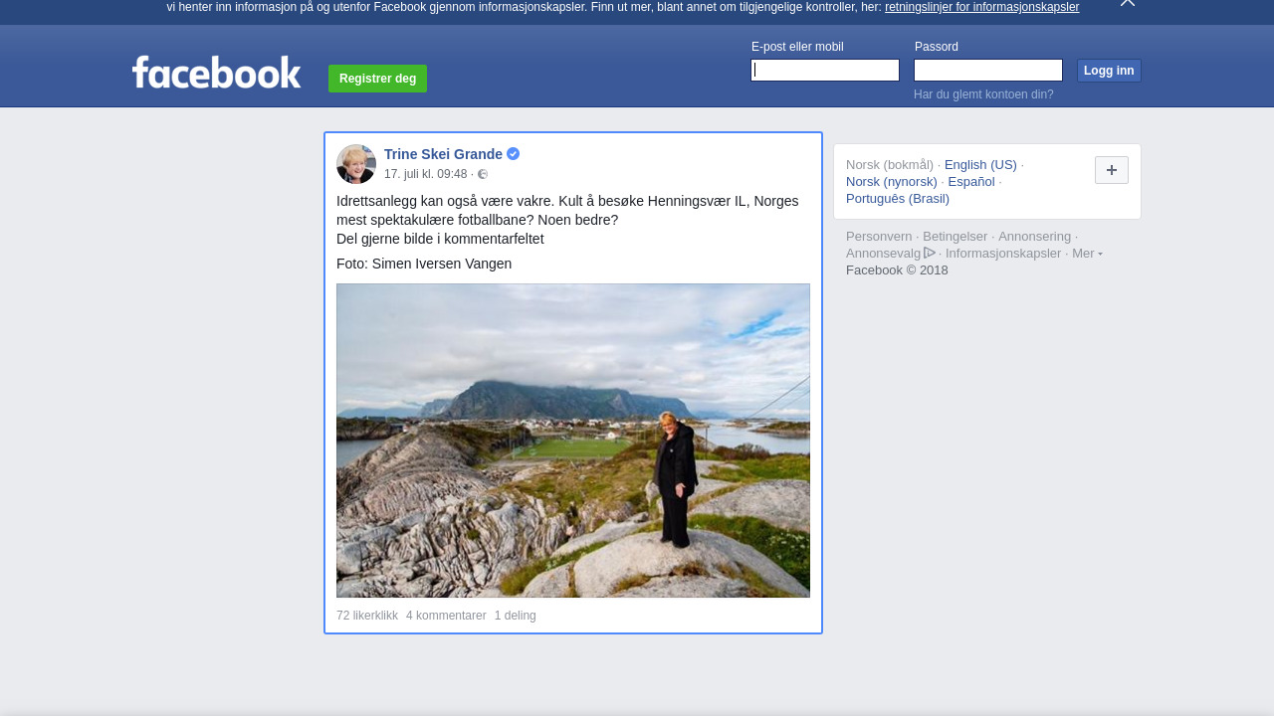Click the public globe privacy icon
The height and width of the screenshot is (716, 1274).
(x=483, y=174)
